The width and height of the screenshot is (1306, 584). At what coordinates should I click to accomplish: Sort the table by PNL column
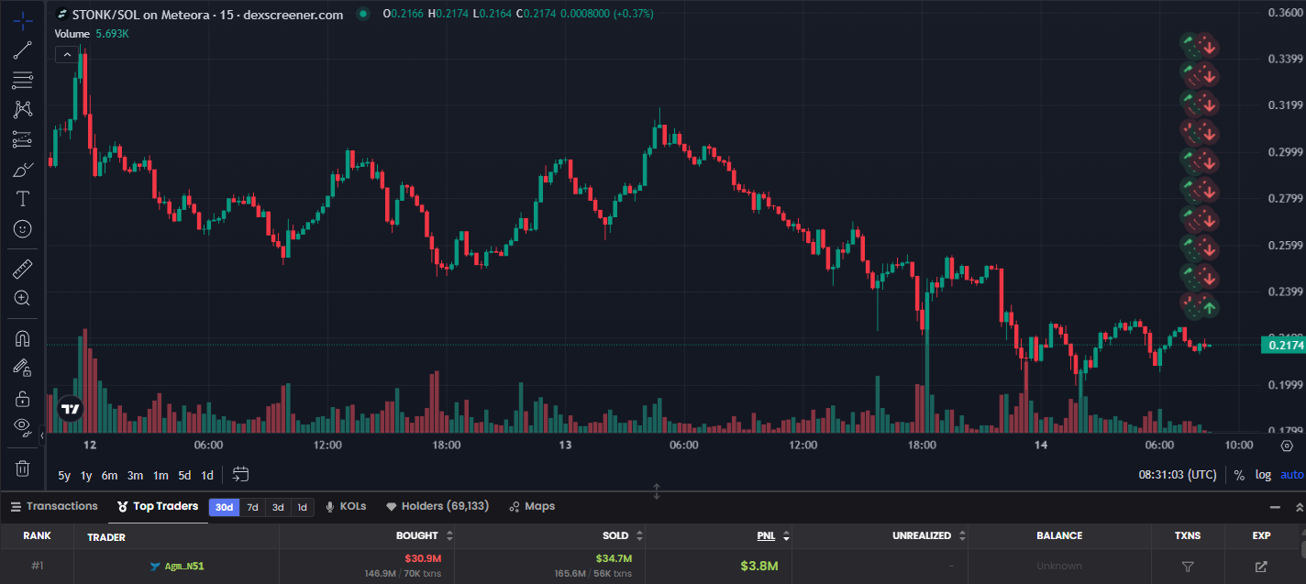[x=773, y=535]
